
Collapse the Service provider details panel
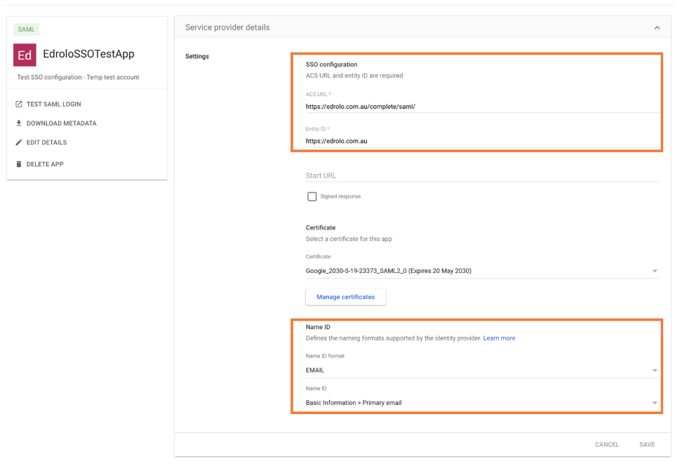tap(657, 27)
